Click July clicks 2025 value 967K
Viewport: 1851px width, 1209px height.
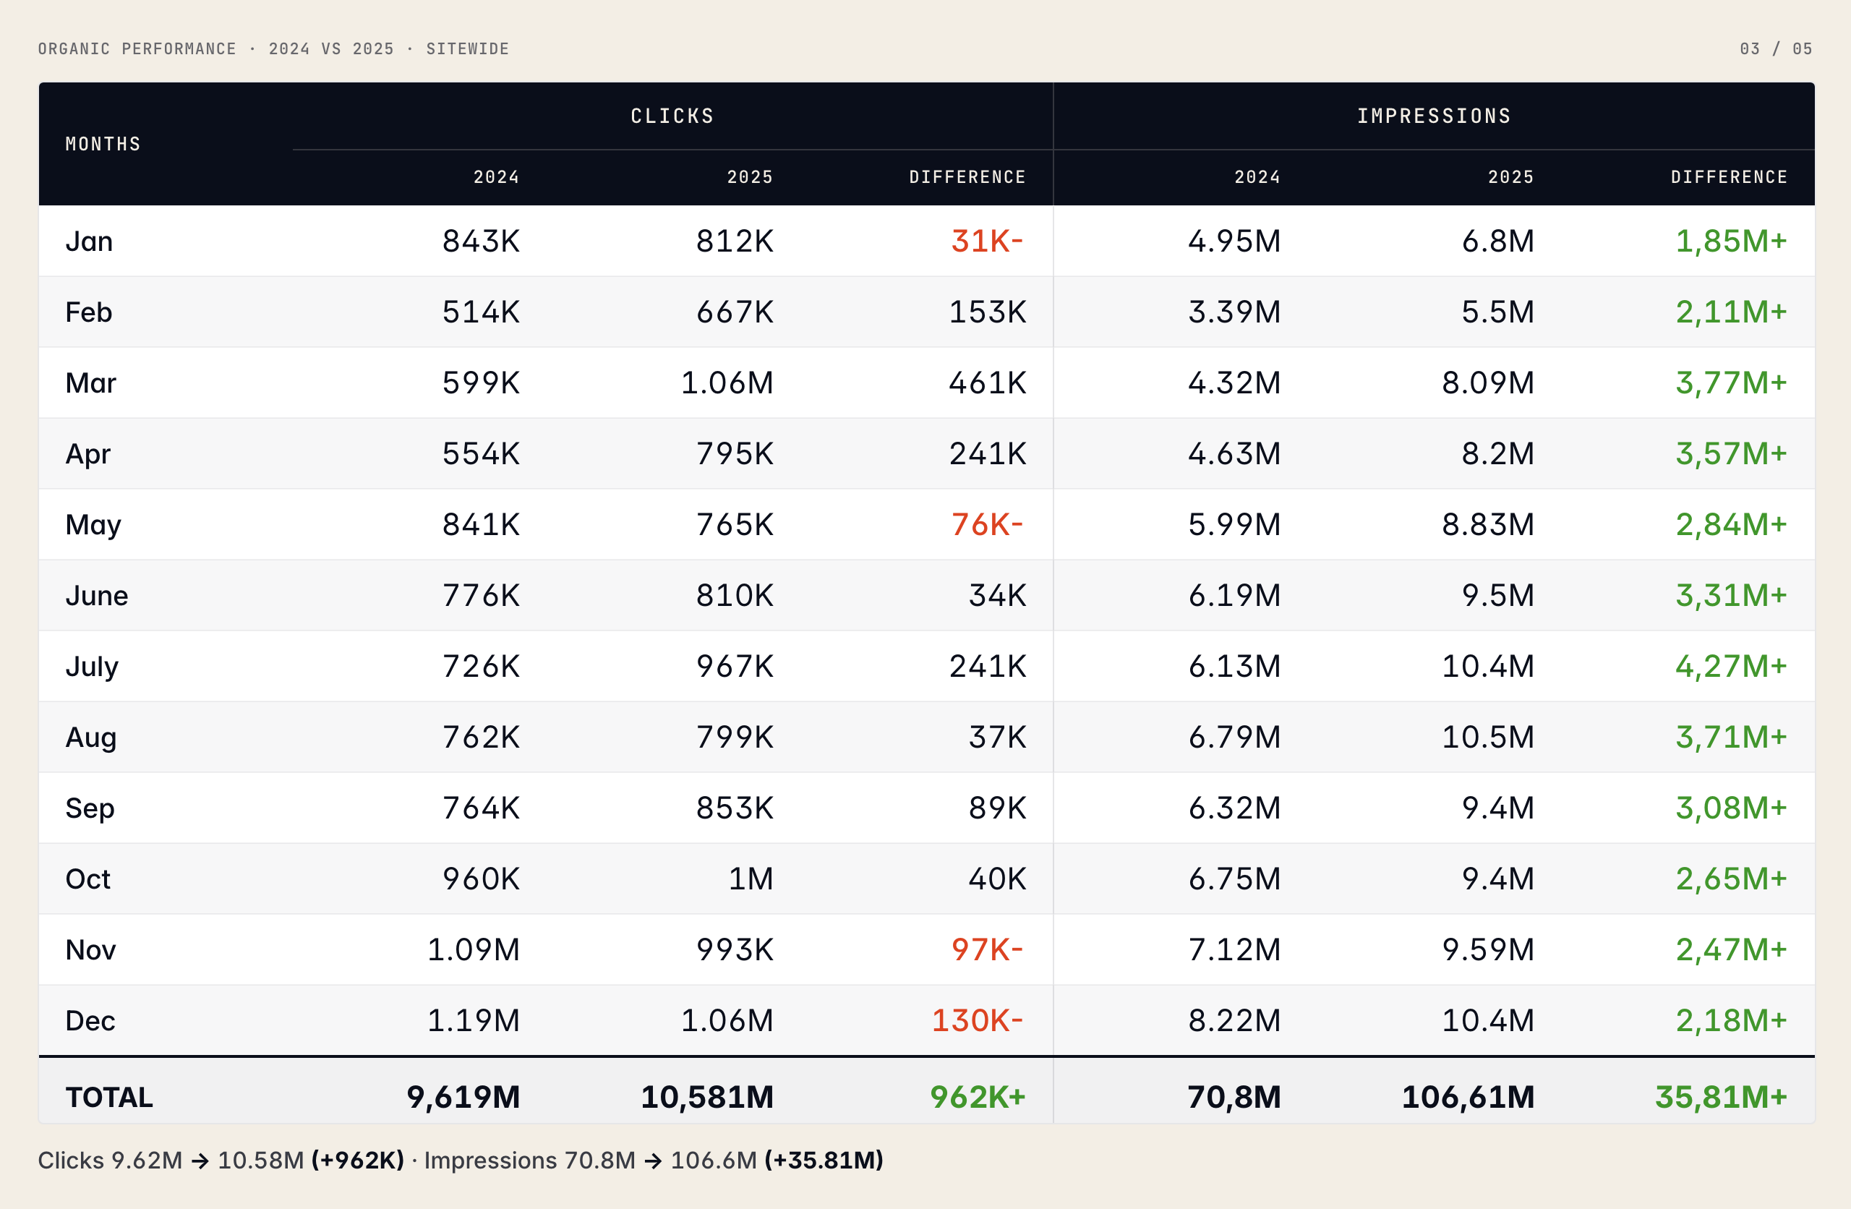tap(734, 666)
